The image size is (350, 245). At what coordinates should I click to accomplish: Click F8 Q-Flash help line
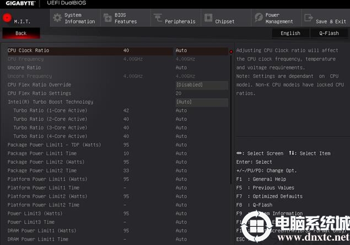[x=254, y=205]
